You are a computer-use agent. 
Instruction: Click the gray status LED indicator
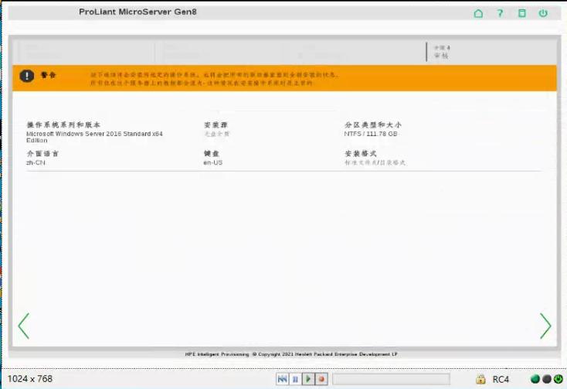pos(547,379)
